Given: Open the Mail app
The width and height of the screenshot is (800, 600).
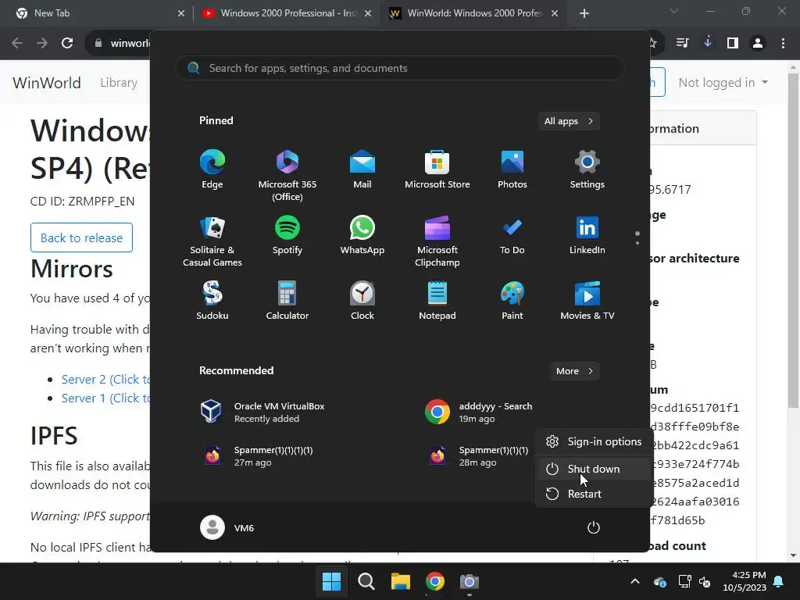Looking at the screenshot, I should [x=362, y=170].
